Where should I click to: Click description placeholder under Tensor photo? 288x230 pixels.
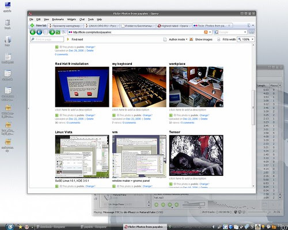coord(188,178)
